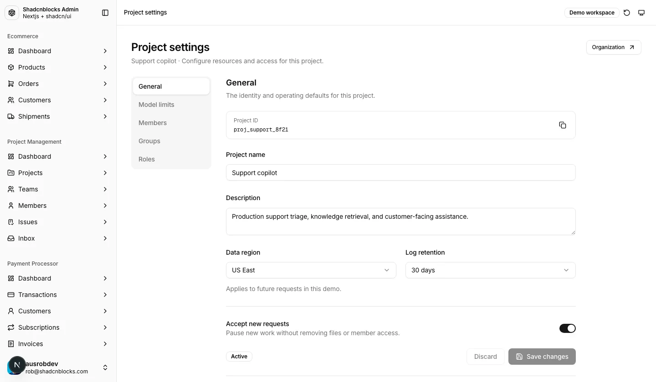The height and width of the screenshot is (382, 656).
Task: Expand the Ecommerce Customers chevron
Action: tap(105, 100)
